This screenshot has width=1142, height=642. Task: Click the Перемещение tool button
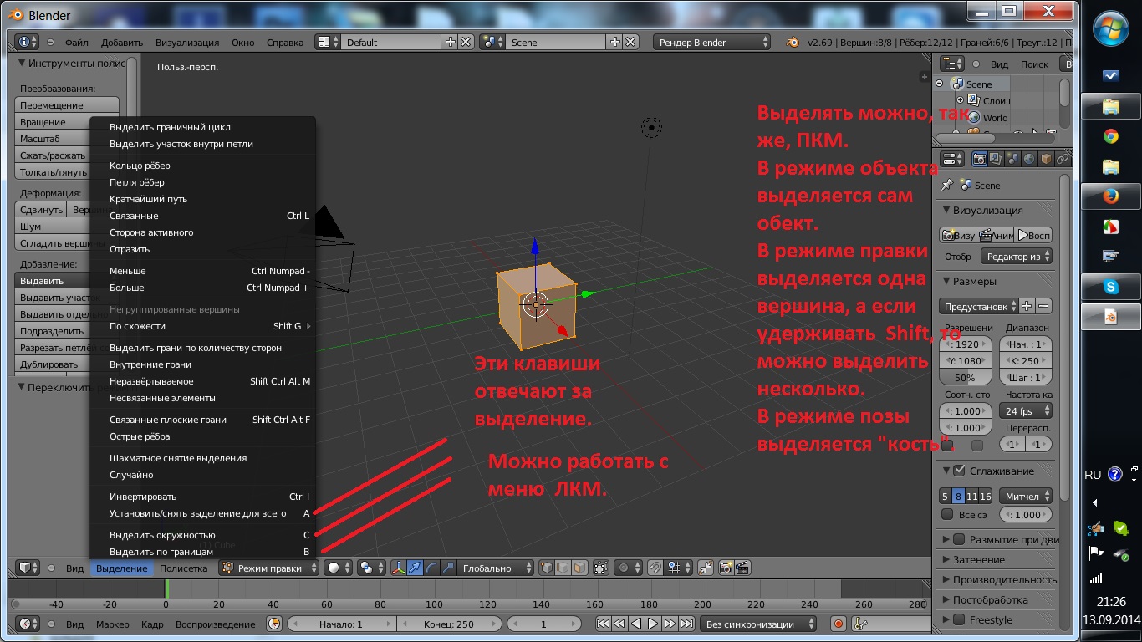point(67,105)
